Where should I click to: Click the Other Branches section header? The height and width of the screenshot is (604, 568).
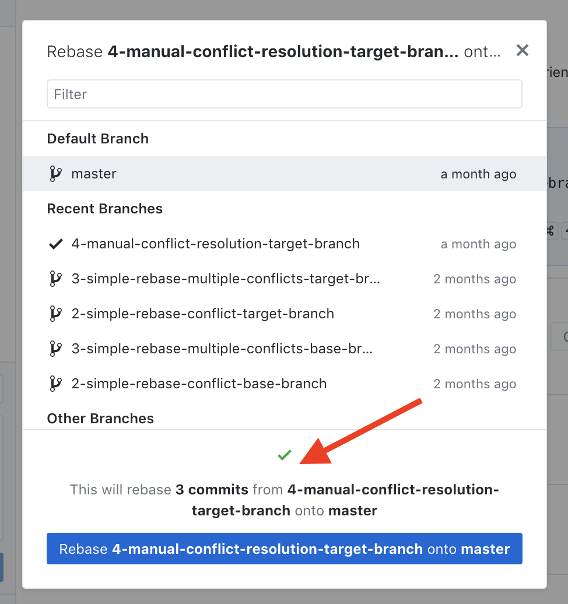coord(100,419)
